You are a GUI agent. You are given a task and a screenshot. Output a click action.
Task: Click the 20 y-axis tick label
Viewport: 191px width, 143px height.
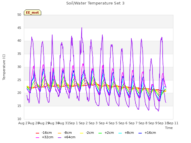click(x=19, y=93)
